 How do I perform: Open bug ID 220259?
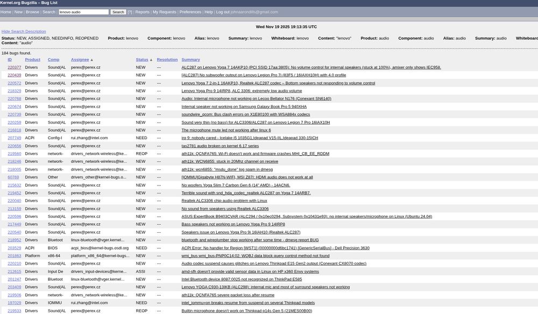(x=15, y=123)
